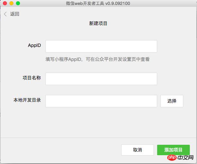Click the AppID field label
Viewport: 197px width, 164px height.
[34, 45]
